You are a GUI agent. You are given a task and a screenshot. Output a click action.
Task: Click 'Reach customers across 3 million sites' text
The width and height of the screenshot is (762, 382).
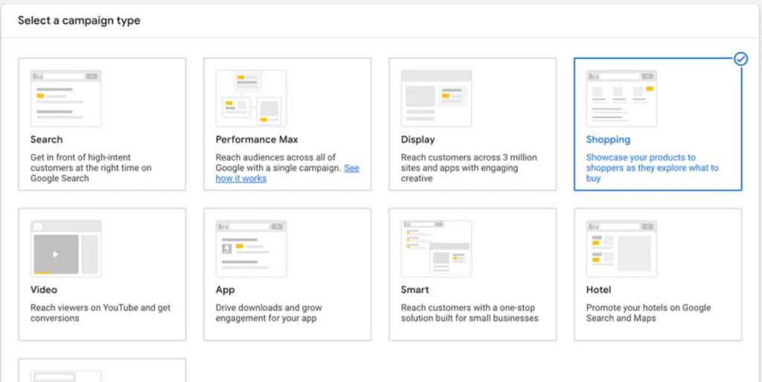[x=469, y=168]
